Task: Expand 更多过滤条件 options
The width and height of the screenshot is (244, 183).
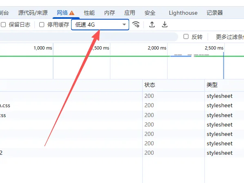Action: 230,37
